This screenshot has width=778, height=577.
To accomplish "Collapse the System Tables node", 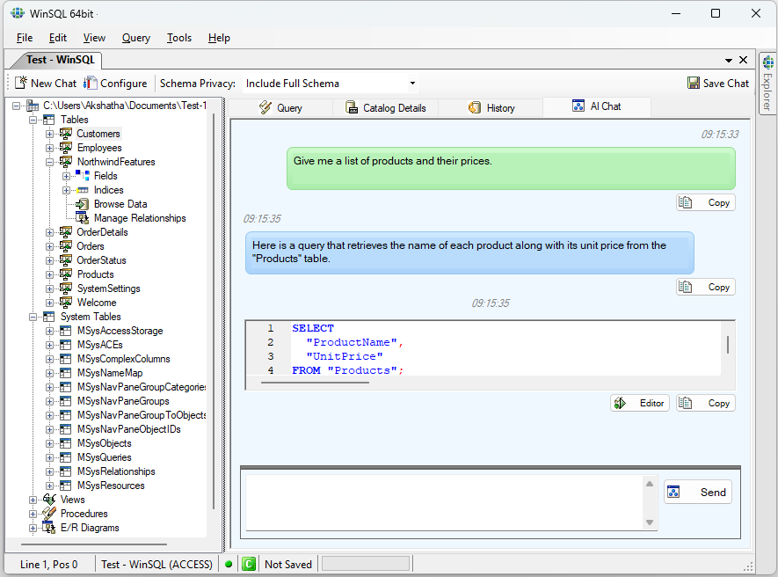I will pos(33,316).
